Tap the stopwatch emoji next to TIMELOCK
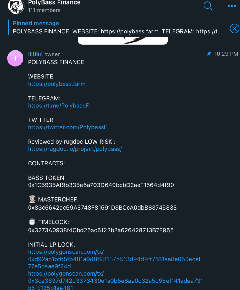Viewport: 240px width, 290px height. point(32,222)
